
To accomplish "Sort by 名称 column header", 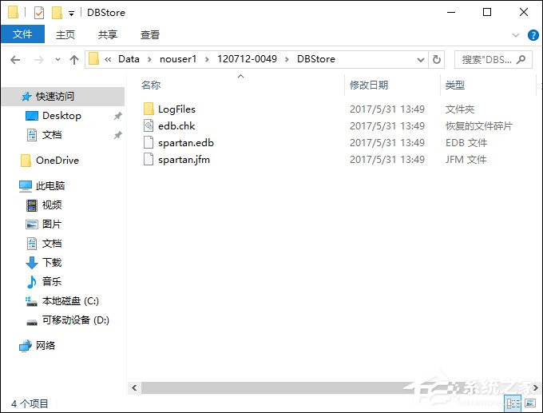I will 151,85.
